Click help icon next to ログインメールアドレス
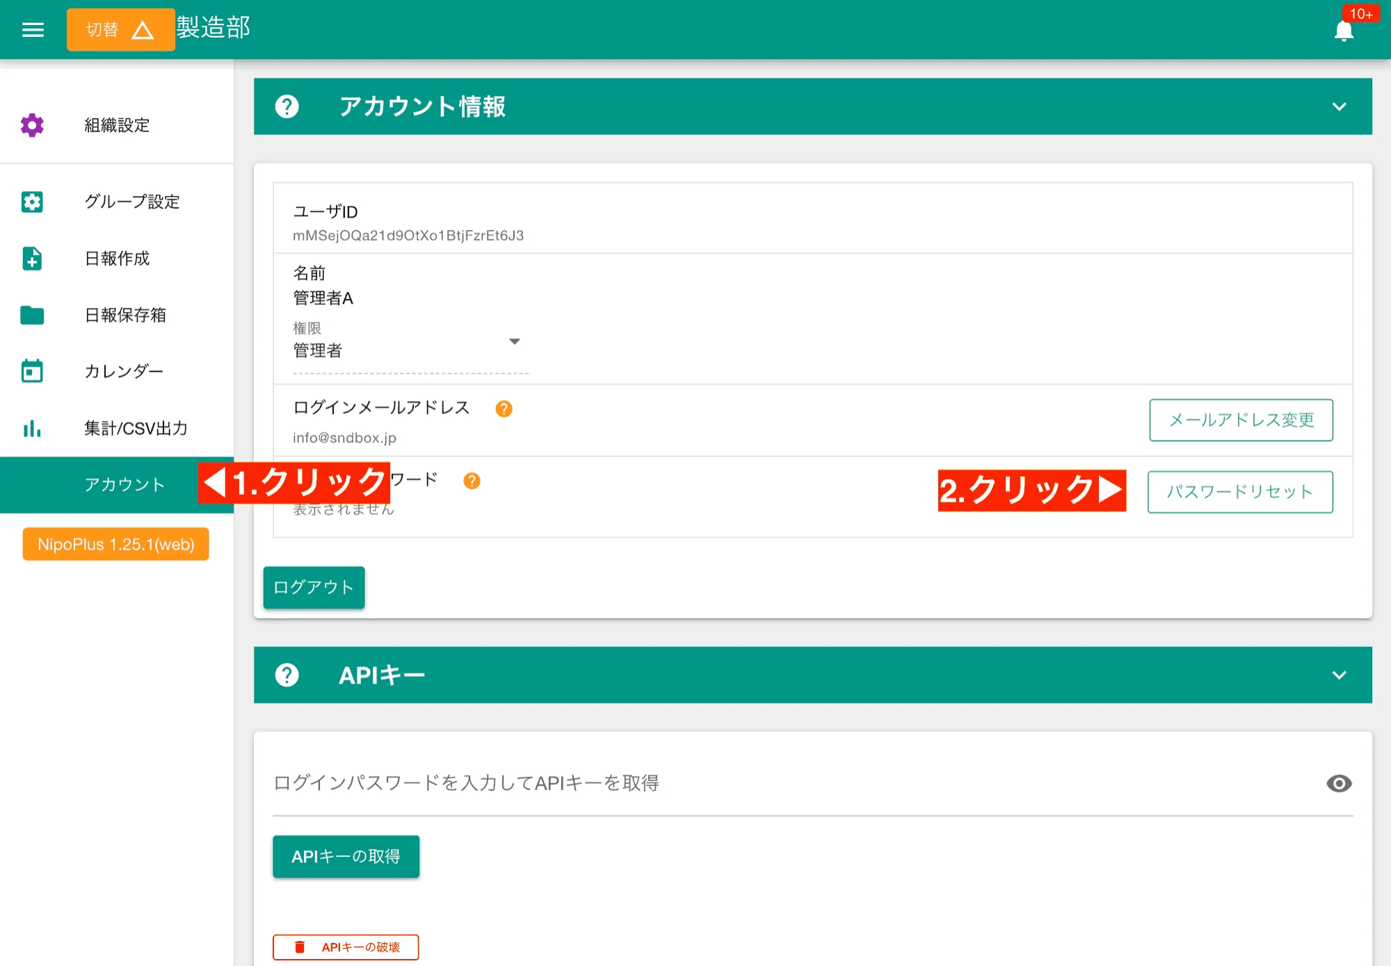Viewport: 1391px width, 966px height. 504,409
